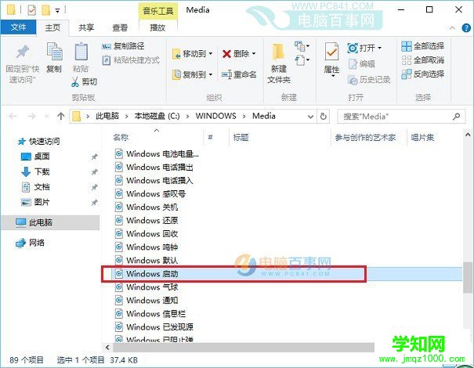Open the 打开 (Open) dropdown button

pyautogui.click(x=364, y=48)
